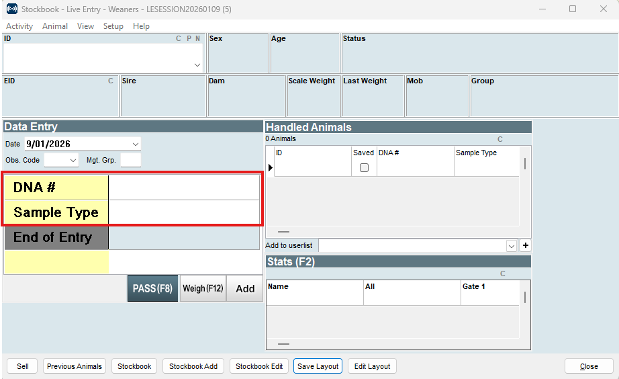Open the Animal menu
The image size is (619, 379).
(x=55, y=26)
